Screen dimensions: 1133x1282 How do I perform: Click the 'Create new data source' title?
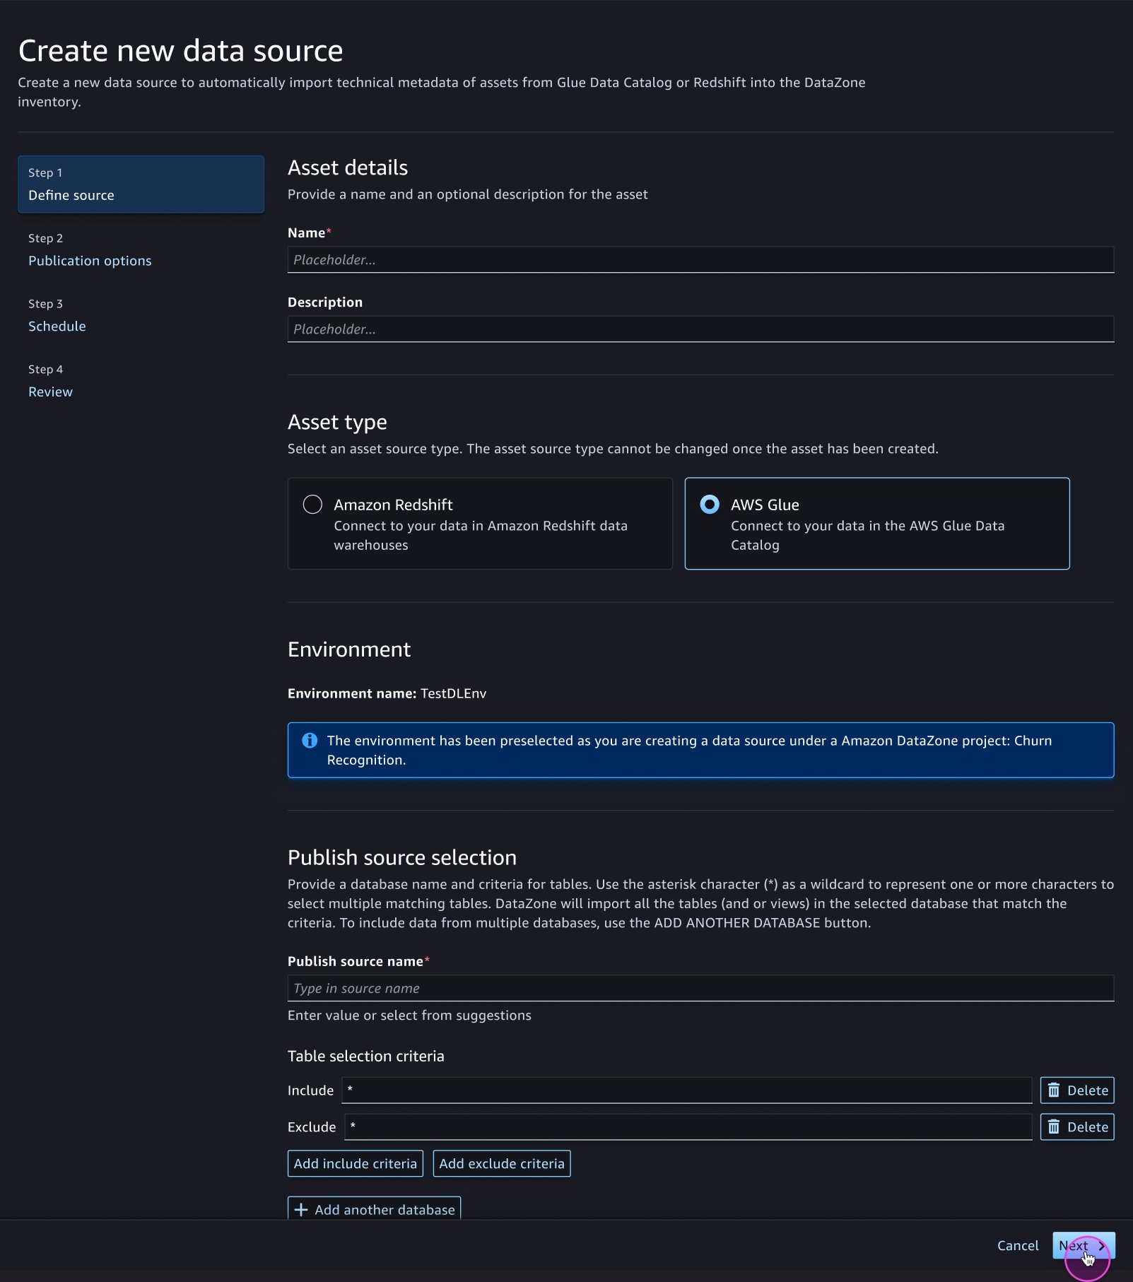[x=180, y=51]
